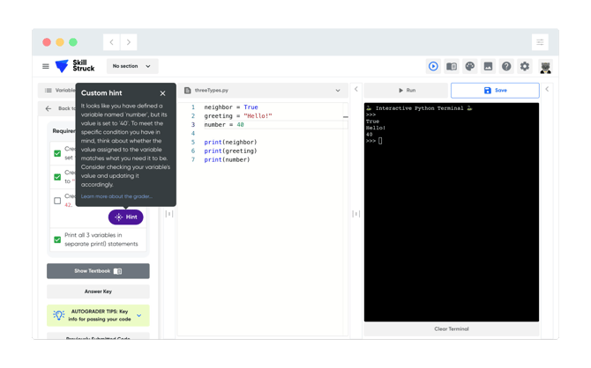Viewport: 591px width, 368px height.
Task: Toggle the unchecked requirement for 42
Action: [57, 201]
